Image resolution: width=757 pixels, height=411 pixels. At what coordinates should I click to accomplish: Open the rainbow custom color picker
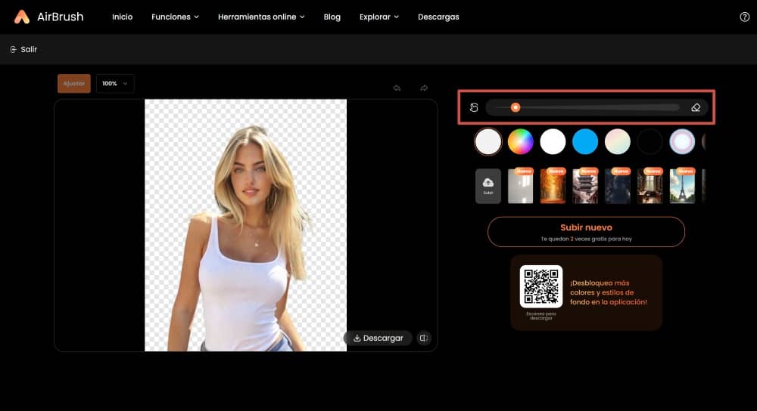pos(521,141)
